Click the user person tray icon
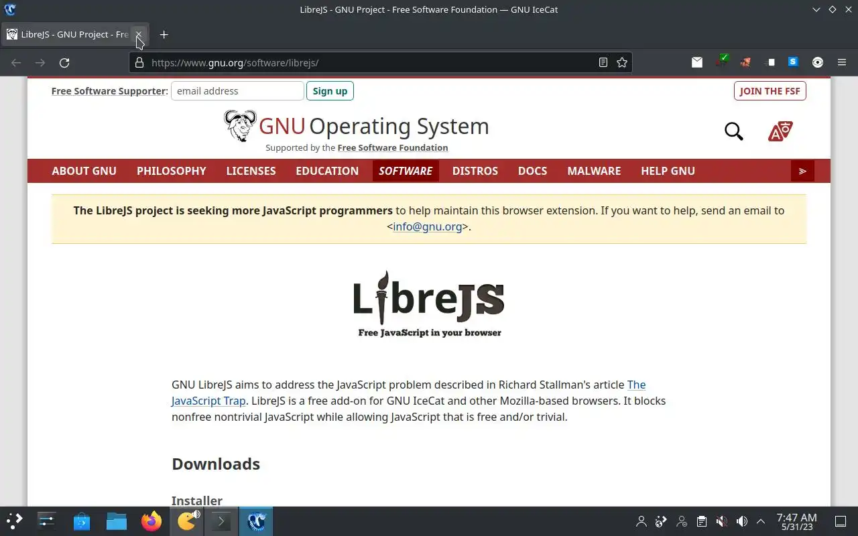This screenshot has width=858, height=536. [x=641, y=521]
